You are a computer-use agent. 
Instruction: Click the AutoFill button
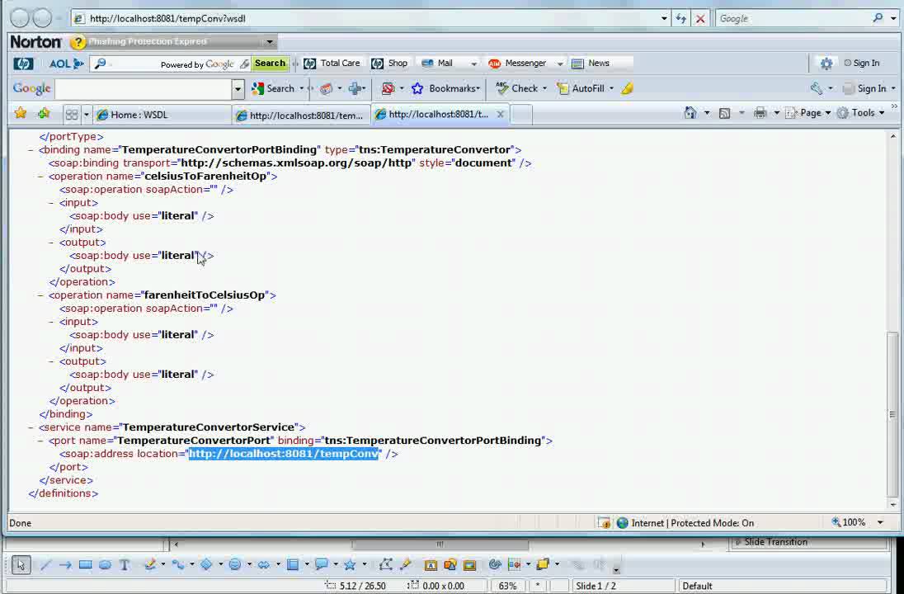tap(581, 88)
